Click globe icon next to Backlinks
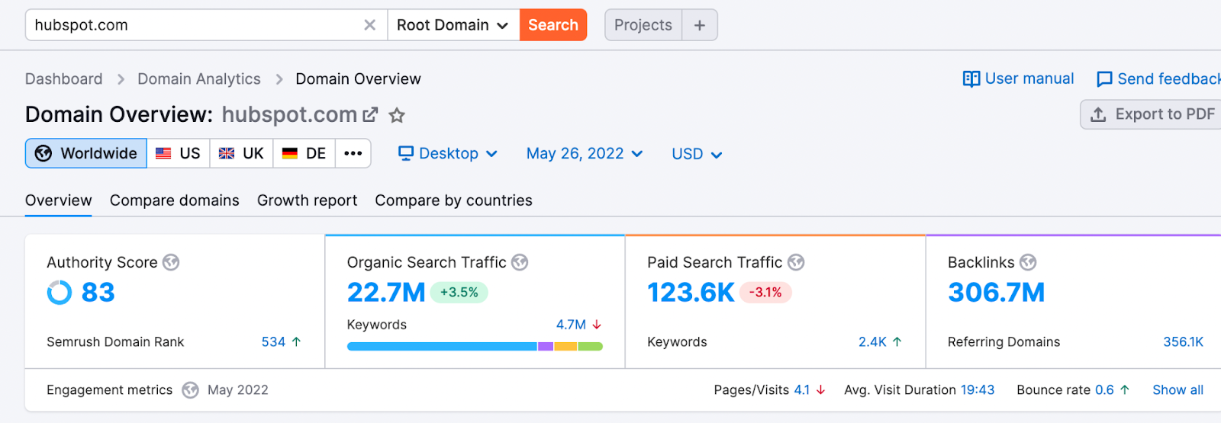Image resolution: width=1221 pixels, height=423 pixels. 1028,262
